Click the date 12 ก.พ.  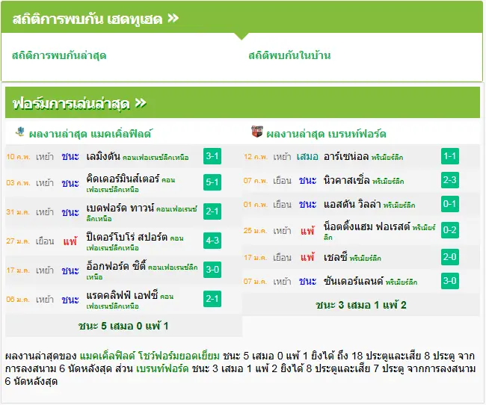[256, 157]
